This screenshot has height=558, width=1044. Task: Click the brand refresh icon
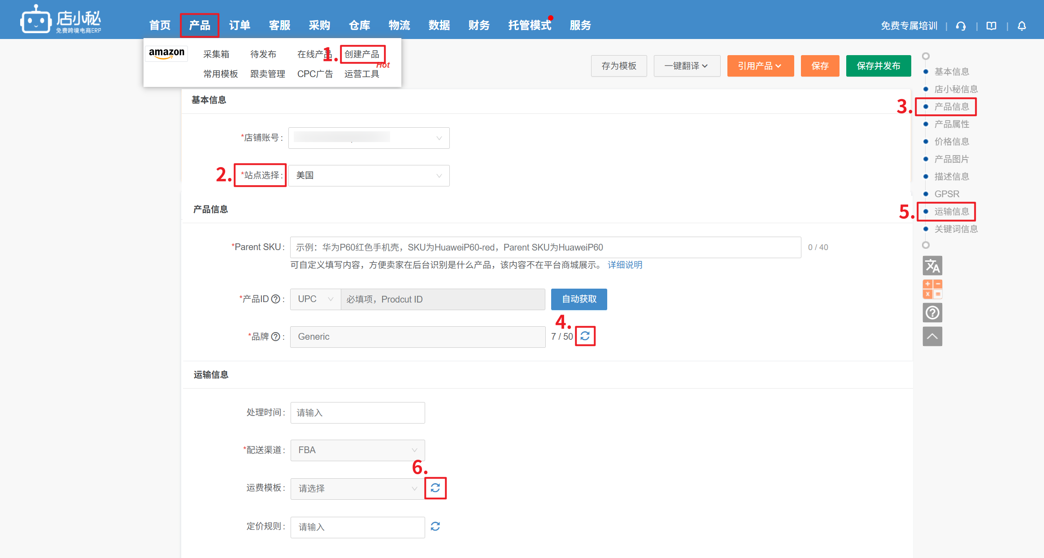click(x=585, y=336)
